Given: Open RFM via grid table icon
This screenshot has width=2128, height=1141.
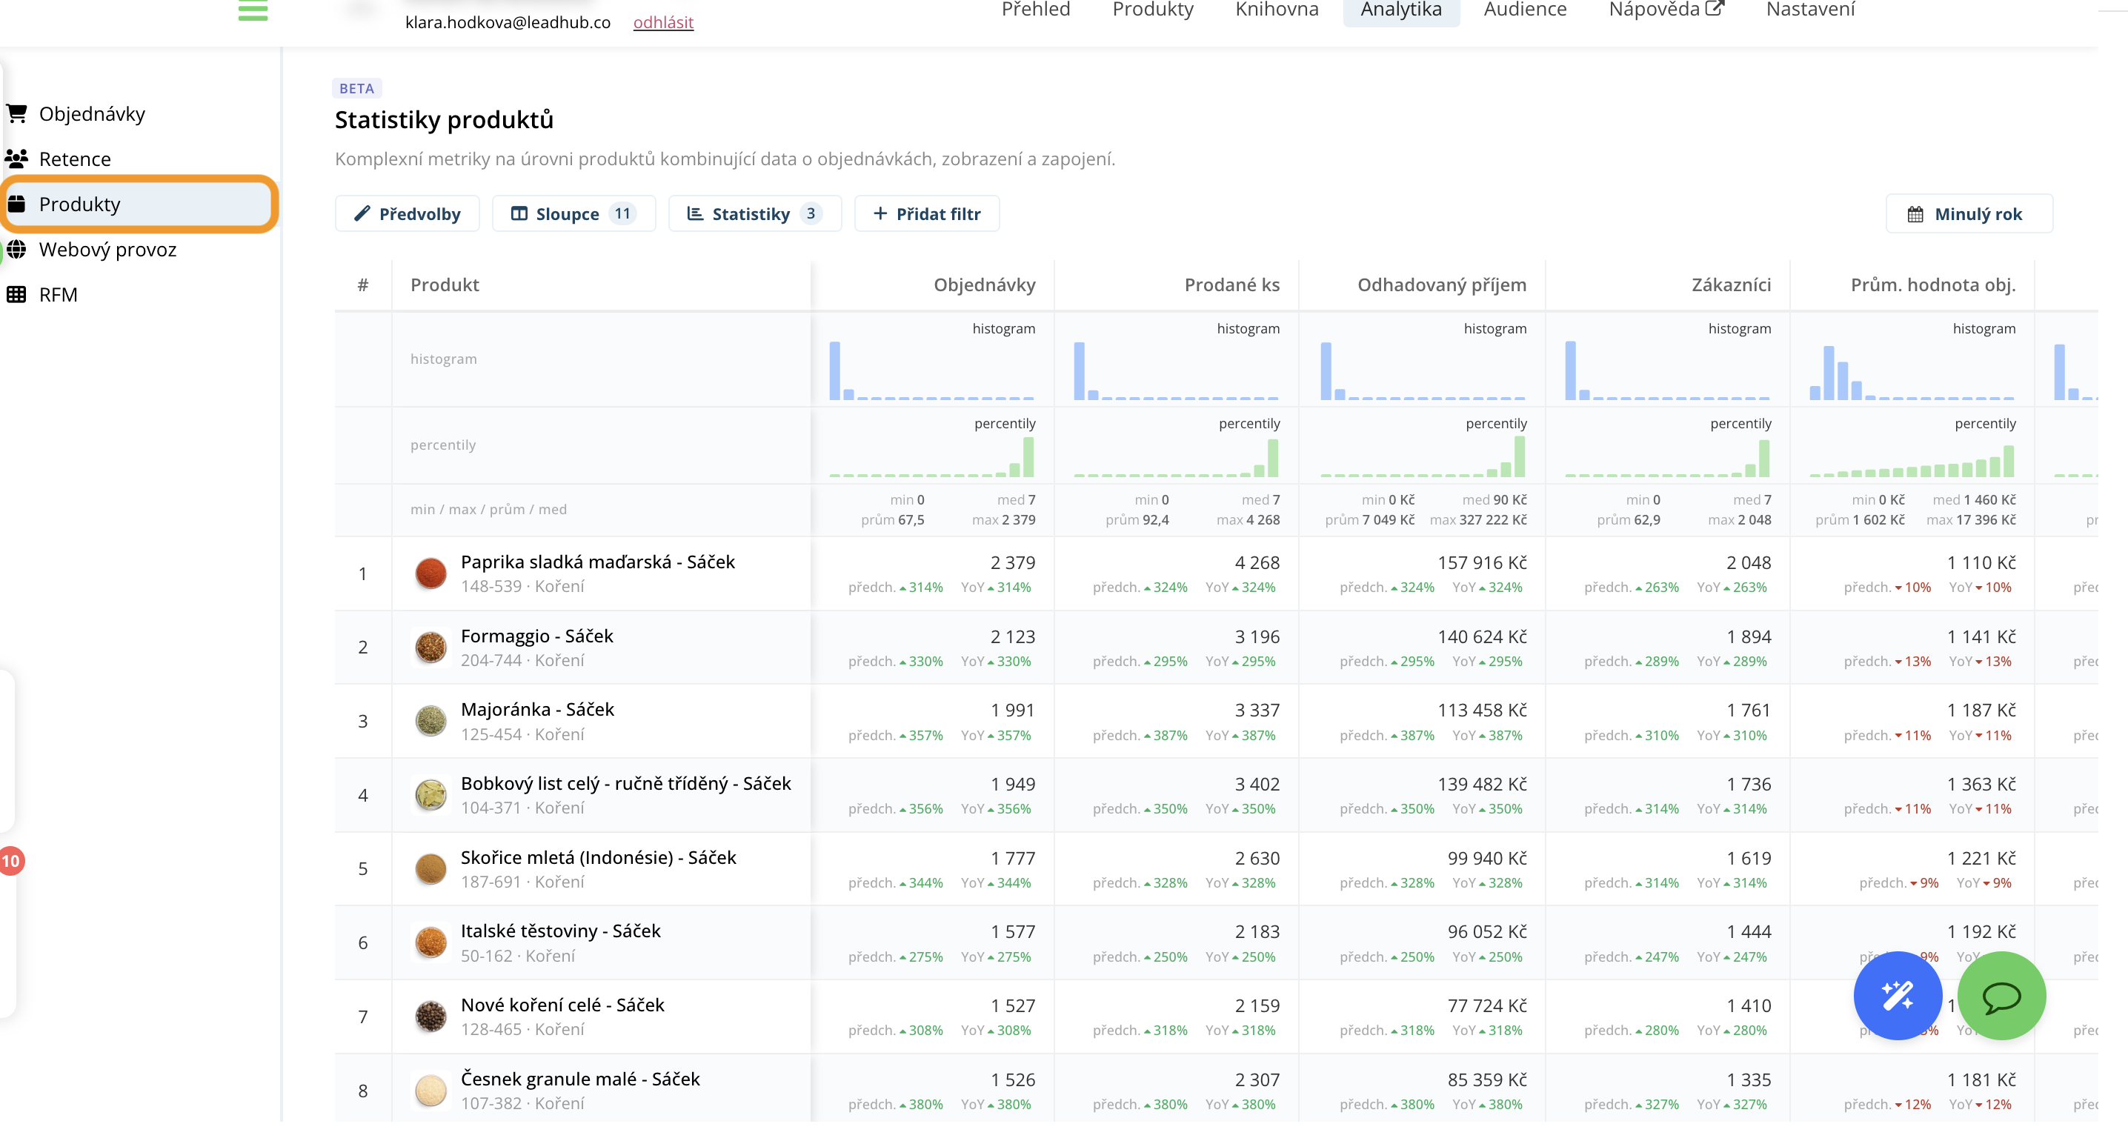Looking at the screenshot, I should [x=16, y=294].
